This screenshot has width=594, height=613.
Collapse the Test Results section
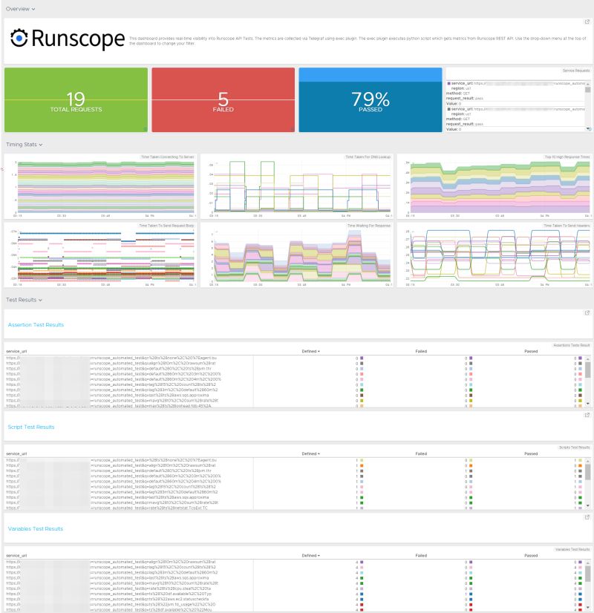pyautogui.click(x=21, y=300)
